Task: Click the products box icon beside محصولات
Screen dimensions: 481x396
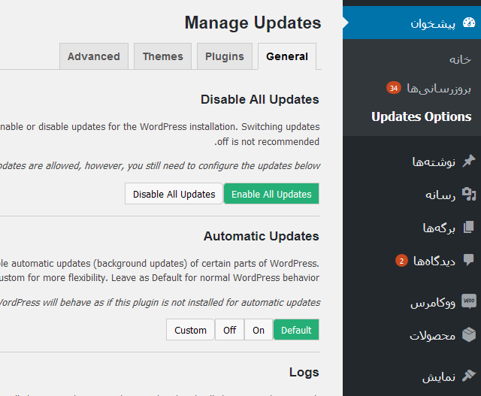Action: pyautogui.click(x=469, y=334)
